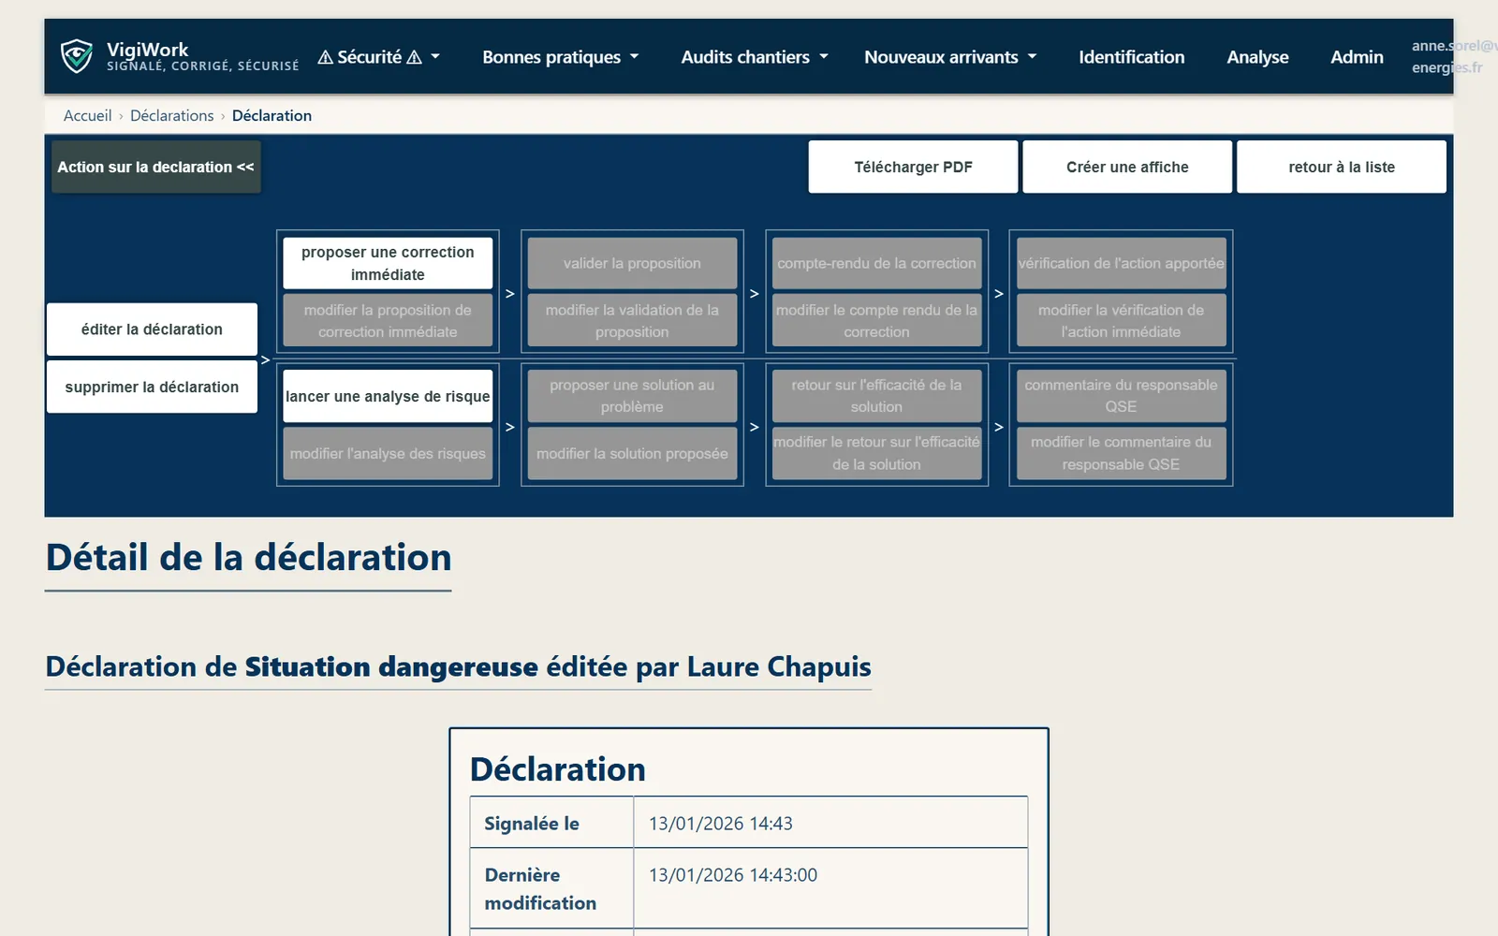
Task: Go to the Identification page
Action: (x=1131, y=57)
